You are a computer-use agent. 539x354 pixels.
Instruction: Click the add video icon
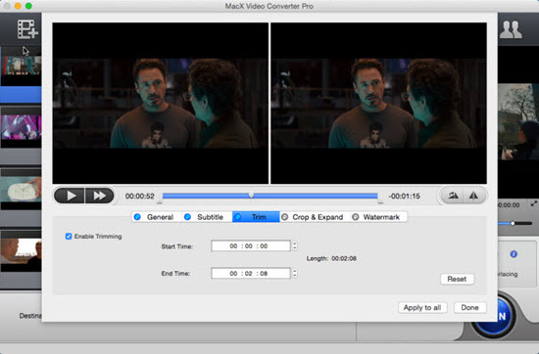pyautogui.click(x=27, y=29)
